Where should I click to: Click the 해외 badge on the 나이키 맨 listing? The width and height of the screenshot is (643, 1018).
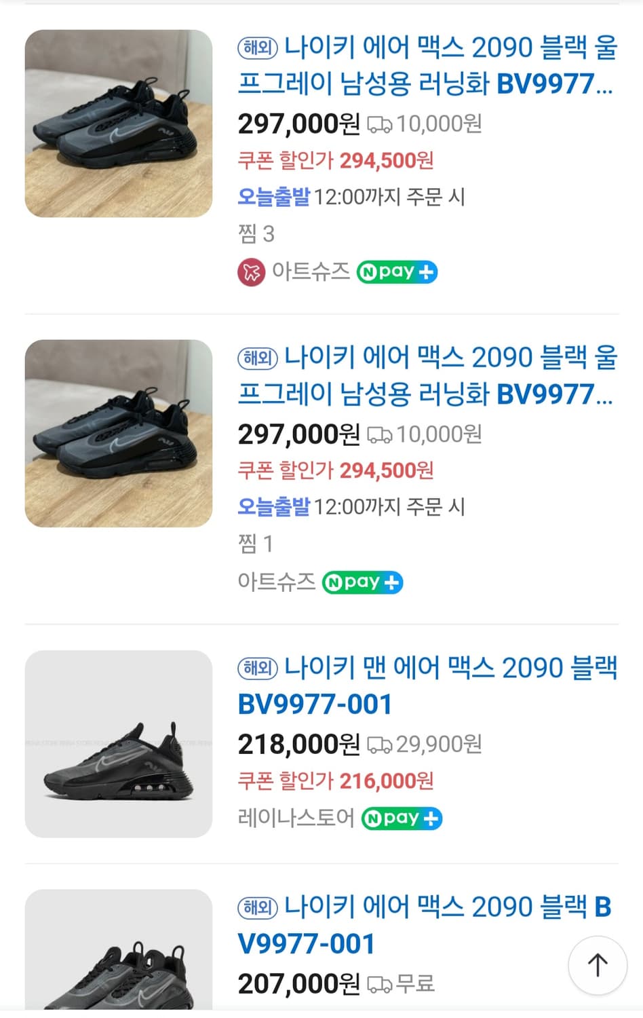coord(258,668)
